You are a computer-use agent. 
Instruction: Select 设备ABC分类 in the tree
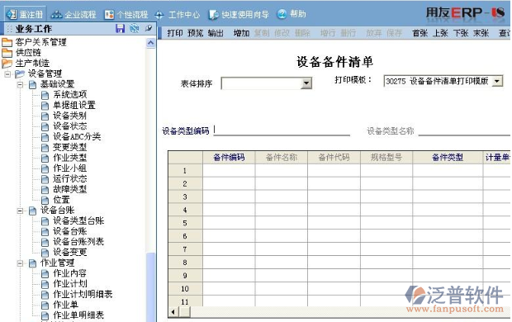point(77,136)
